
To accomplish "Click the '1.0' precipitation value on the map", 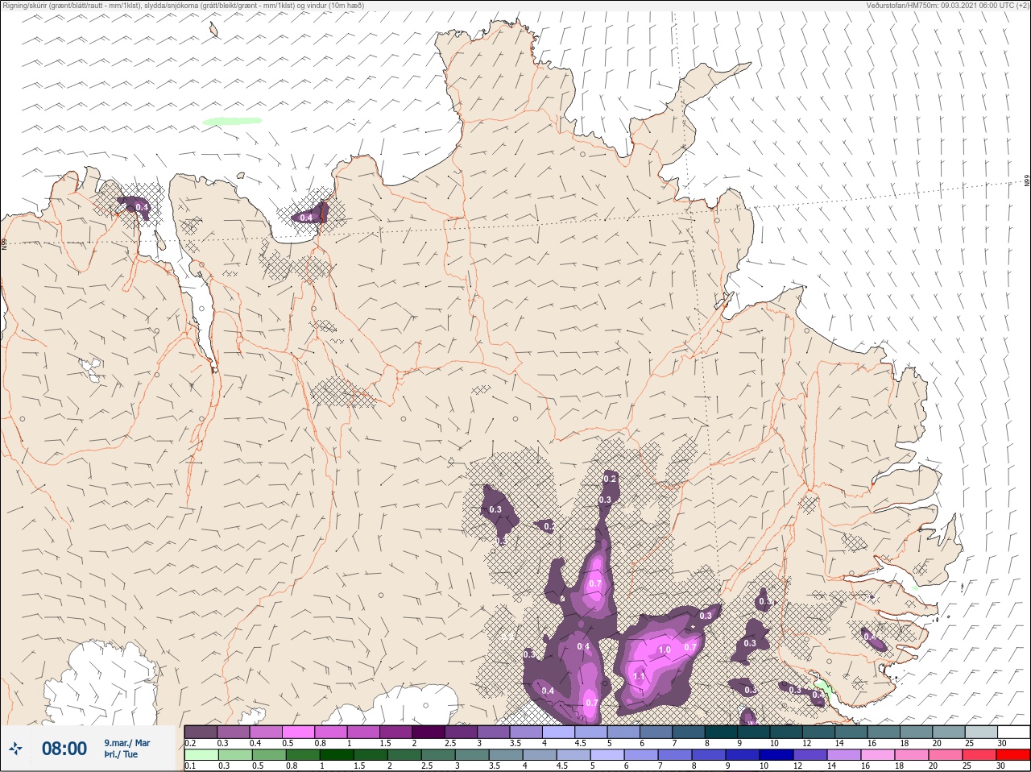I will pos(665,650).
